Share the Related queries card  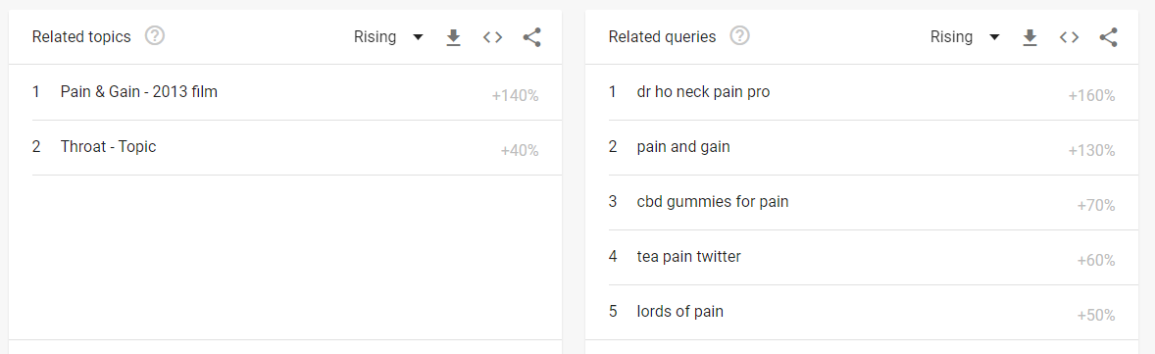pos(1108,37)
